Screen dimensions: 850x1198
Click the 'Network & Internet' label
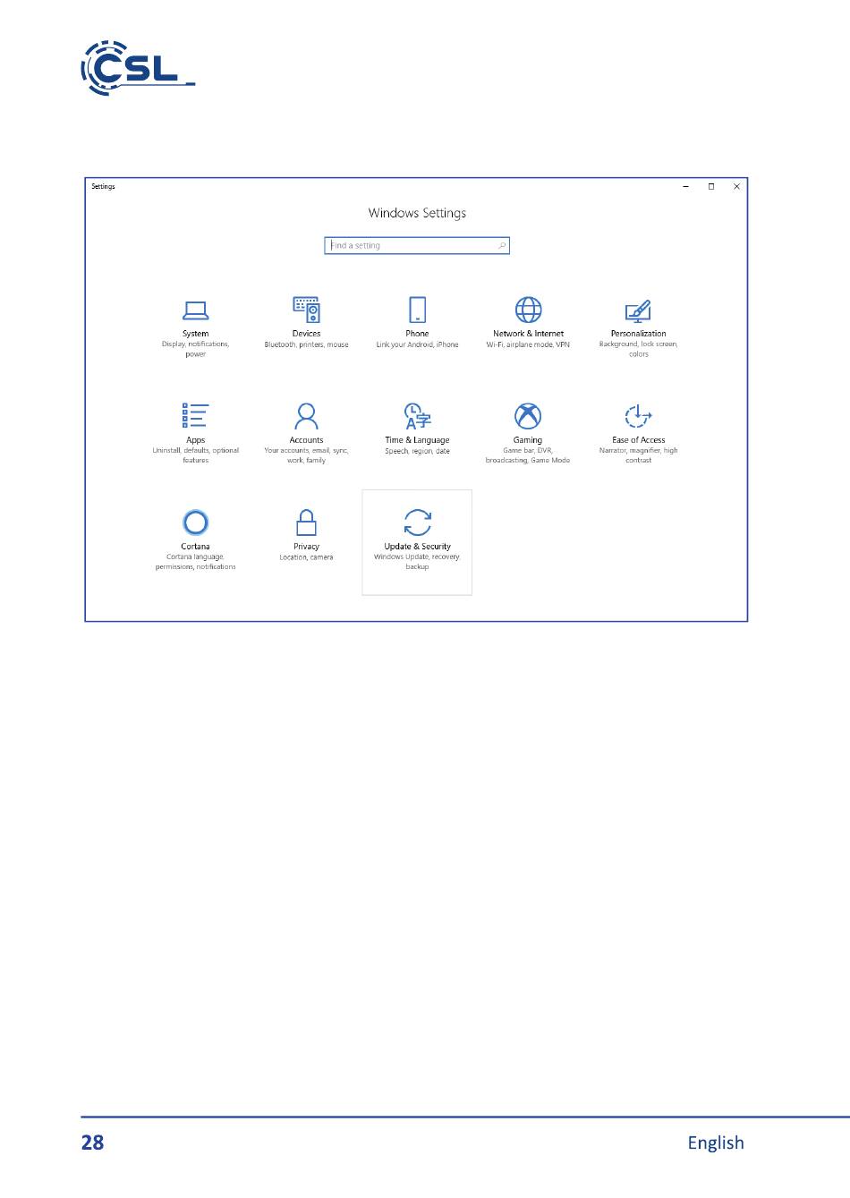click(x=528, y=334)
